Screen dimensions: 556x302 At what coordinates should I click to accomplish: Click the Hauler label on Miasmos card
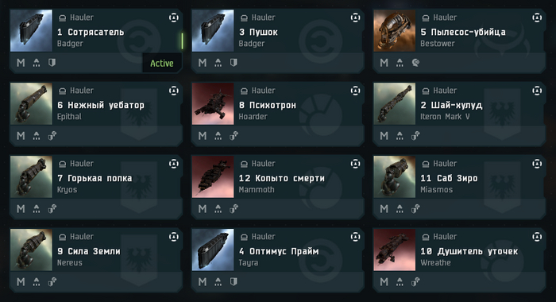(445, 164)
